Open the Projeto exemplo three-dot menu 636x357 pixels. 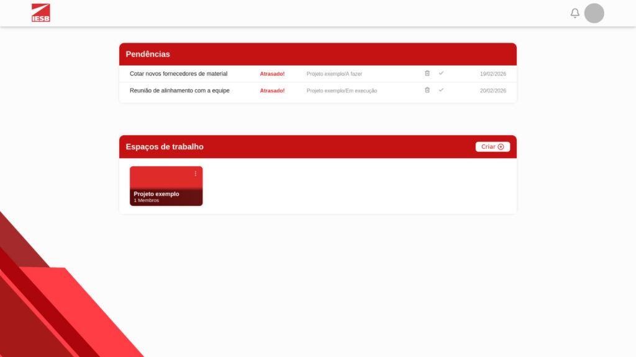[x=196, y=174]
